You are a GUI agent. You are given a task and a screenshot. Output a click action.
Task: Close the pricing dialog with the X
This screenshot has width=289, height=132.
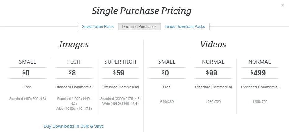(282, 5)
